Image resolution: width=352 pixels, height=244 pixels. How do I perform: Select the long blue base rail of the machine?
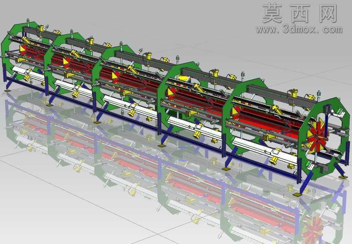pyautogui.click(x=153, y=128)
